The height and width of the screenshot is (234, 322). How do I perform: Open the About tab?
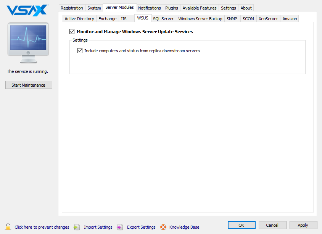tap(246, 8)
